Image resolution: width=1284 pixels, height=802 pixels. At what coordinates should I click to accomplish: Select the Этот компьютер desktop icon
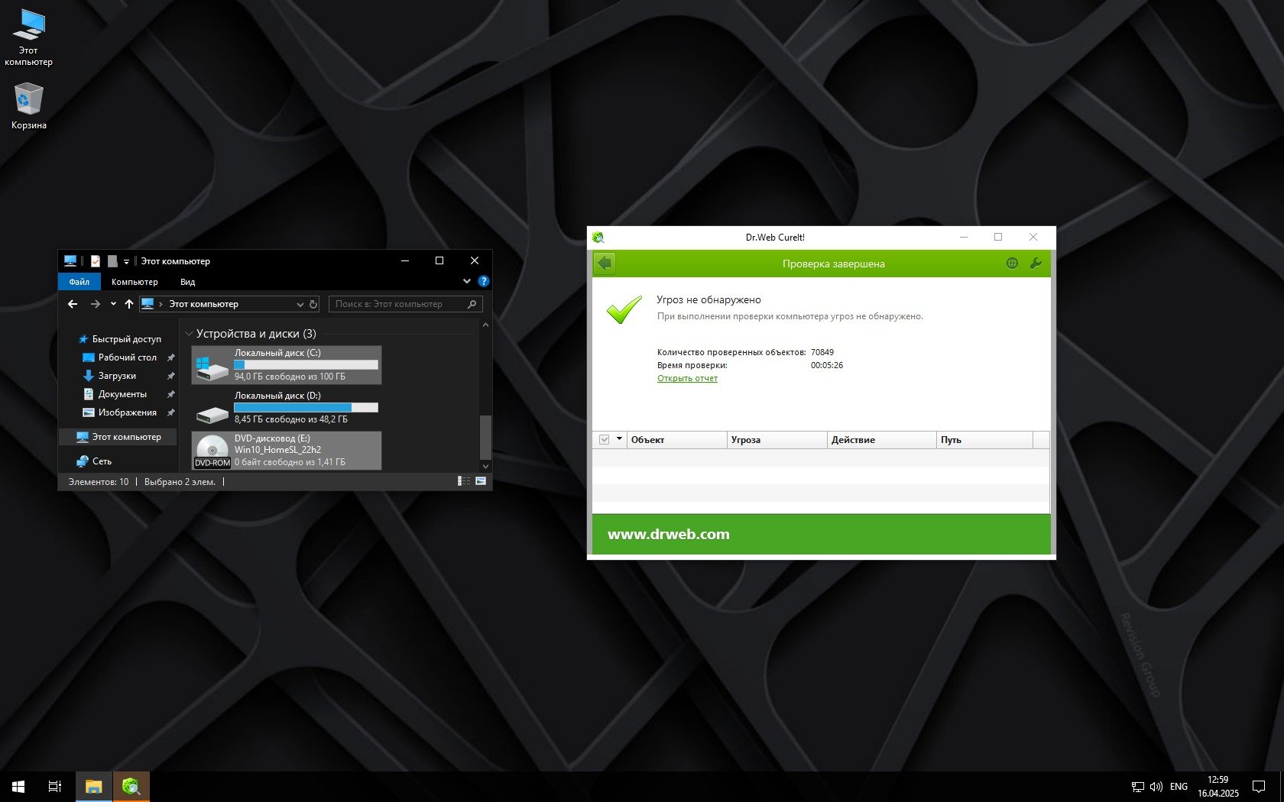[x=28, y=37]
